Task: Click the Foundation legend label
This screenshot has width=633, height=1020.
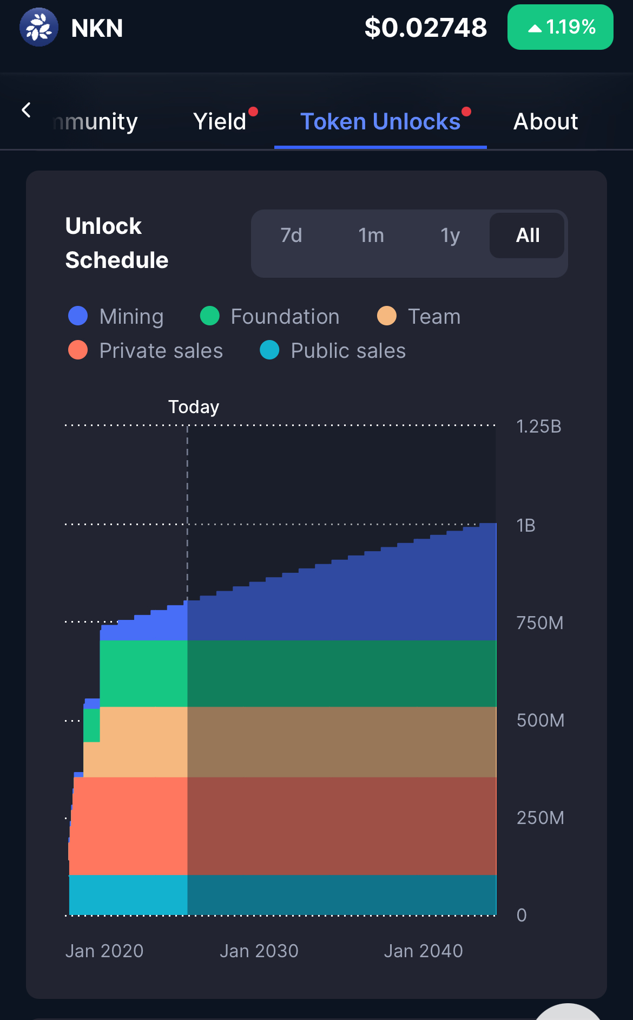Action: click(285, 317)
